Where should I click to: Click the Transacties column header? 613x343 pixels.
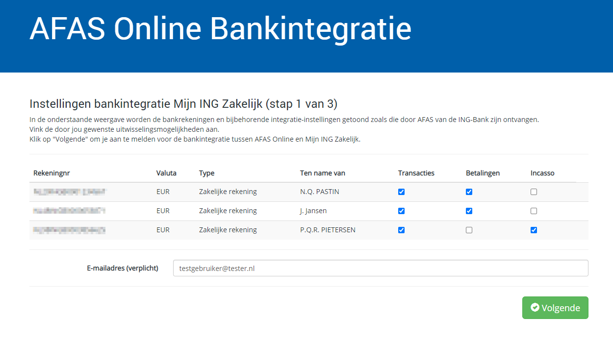pos(416,173)
